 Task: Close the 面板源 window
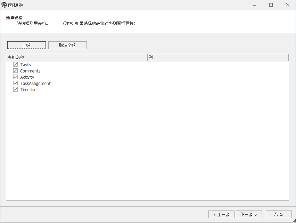288,5
